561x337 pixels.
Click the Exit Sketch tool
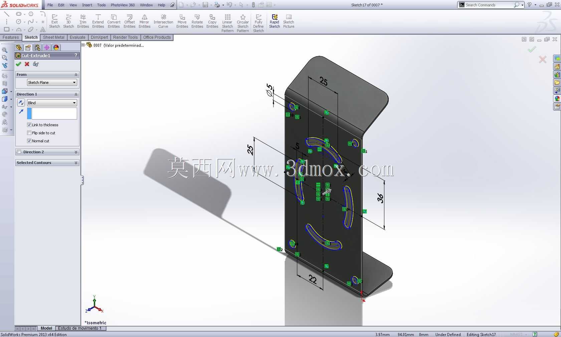54,21
